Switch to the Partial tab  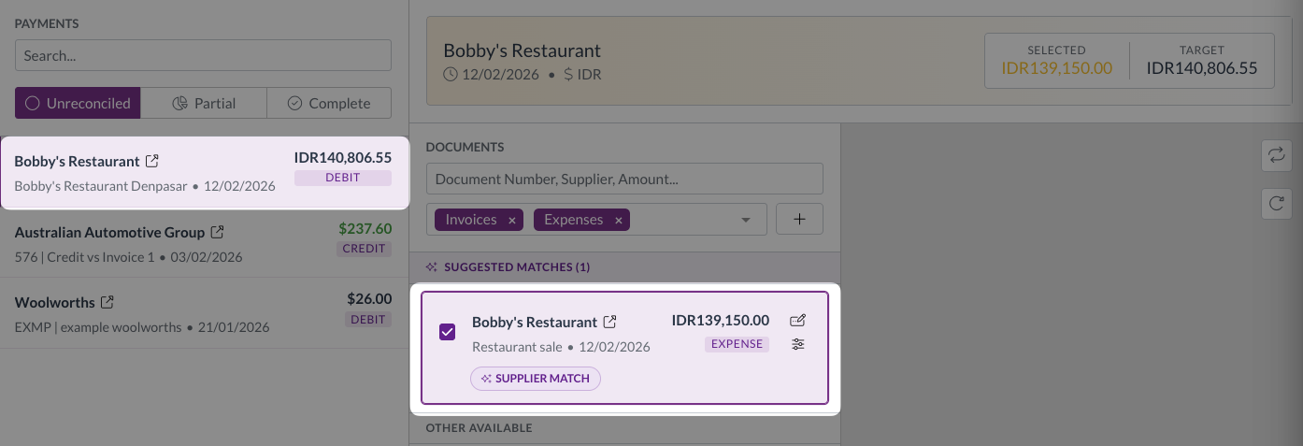(x=204, y=104)
